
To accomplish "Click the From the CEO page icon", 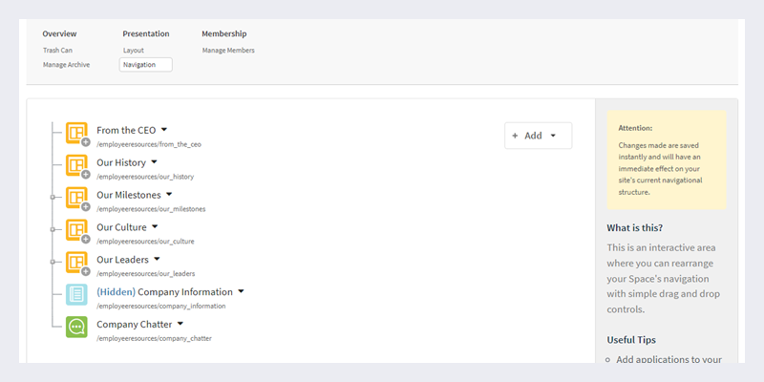I will (76, 133).
